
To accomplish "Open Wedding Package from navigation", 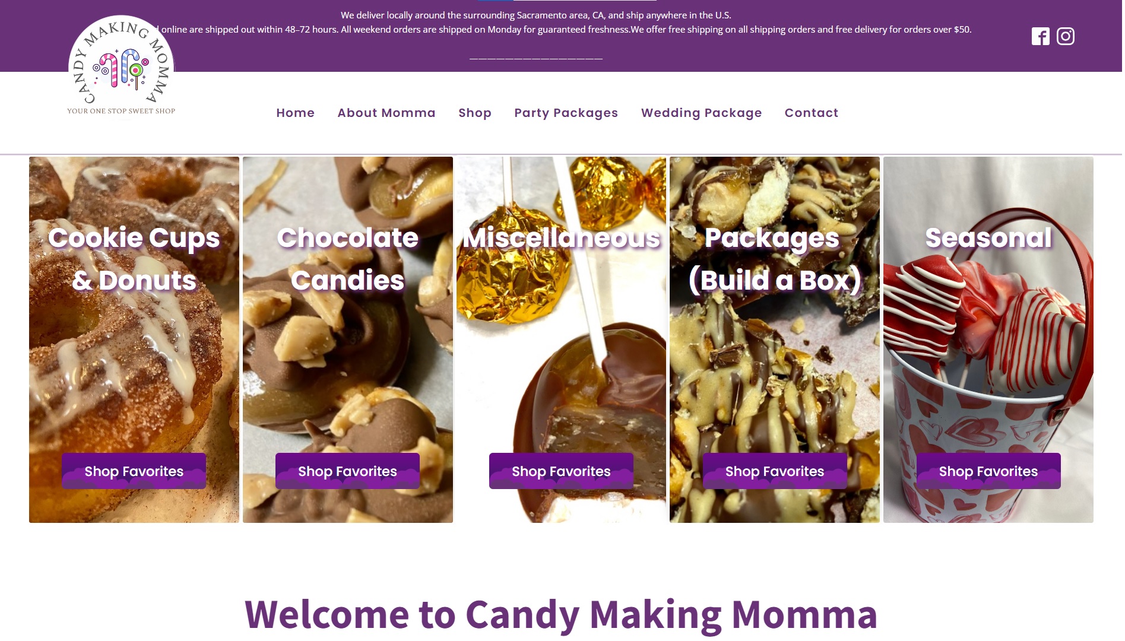I will [702, 113].
